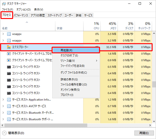Screen dimensions: 156x139
Task: Select the エクスプローラー process row
Action: [76, 47]
